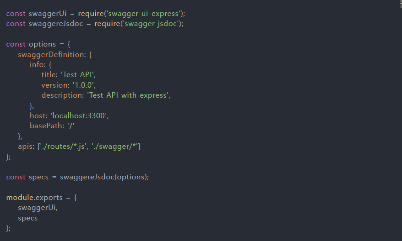
Task: Click the 'swagger-jsdoc' string
Action: coord(151,24)
